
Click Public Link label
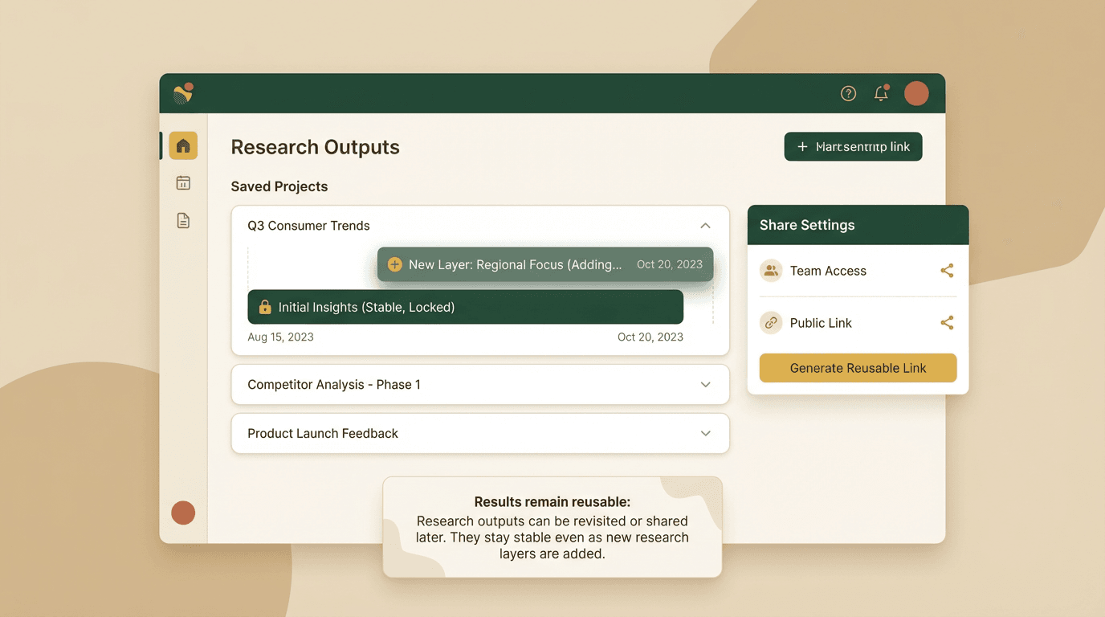coord(821,323)
